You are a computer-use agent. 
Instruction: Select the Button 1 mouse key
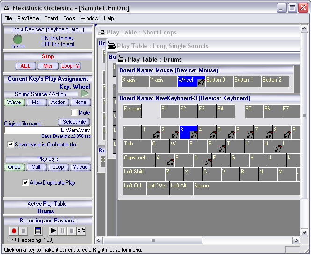247,81
